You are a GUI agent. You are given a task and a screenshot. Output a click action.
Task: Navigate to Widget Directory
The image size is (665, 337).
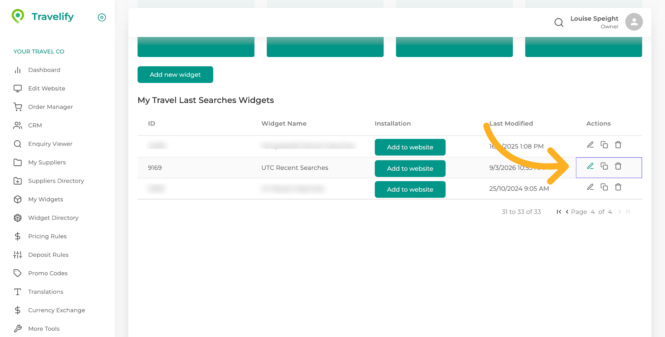53,218
